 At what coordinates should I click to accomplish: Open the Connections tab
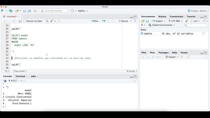click(177, 16)
